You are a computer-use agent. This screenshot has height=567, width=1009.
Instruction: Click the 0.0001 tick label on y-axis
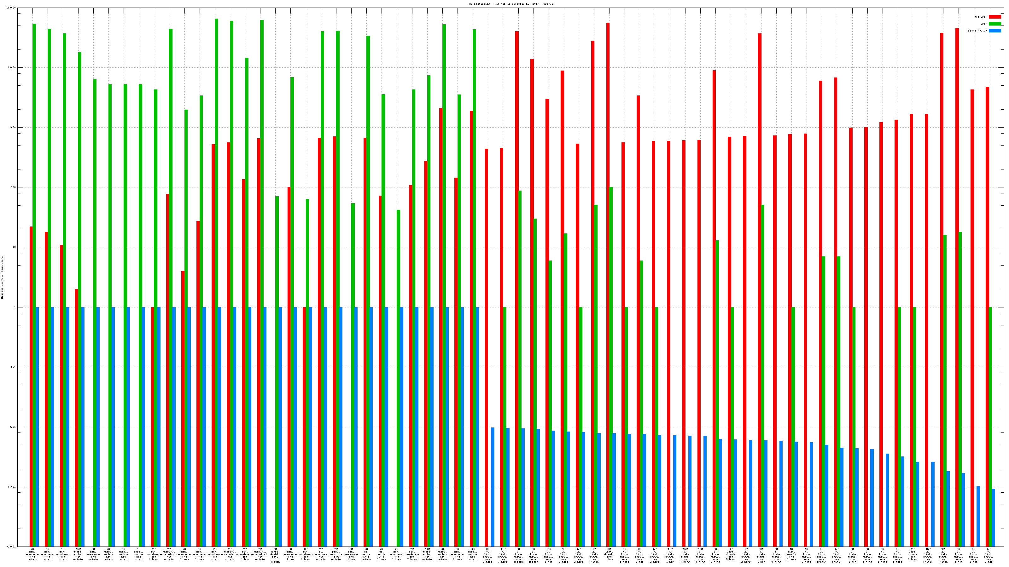coord(11,547)
